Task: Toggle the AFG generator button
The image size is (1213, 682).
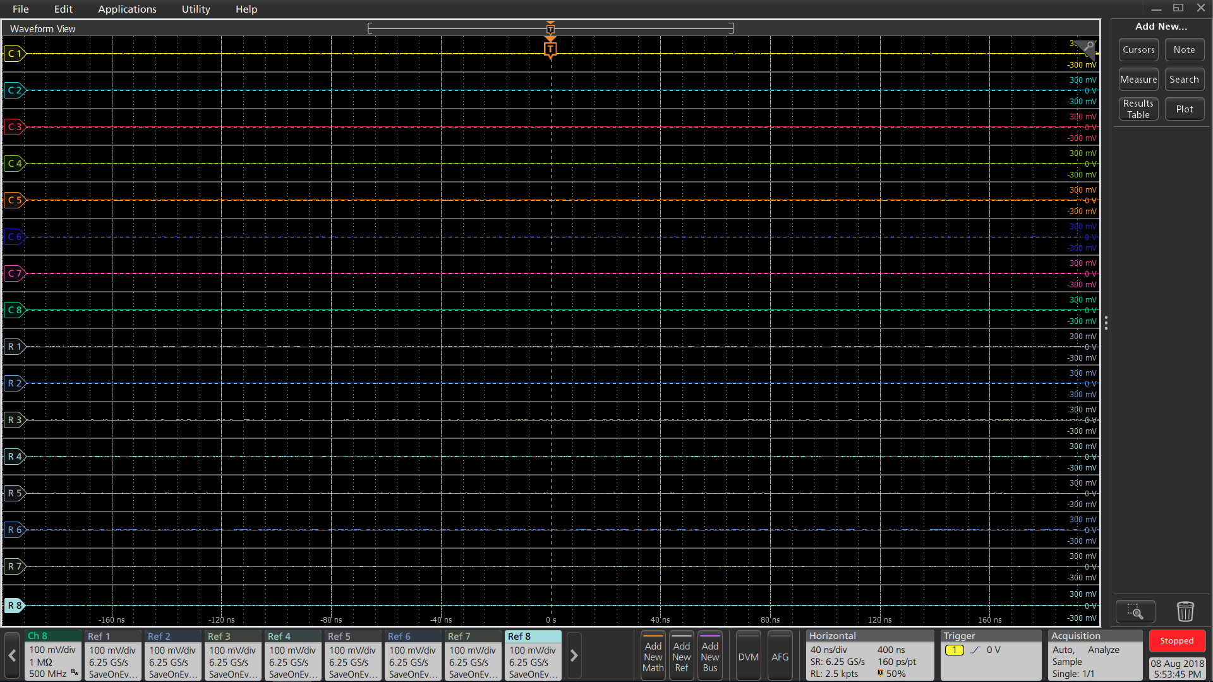Action: 780,657
